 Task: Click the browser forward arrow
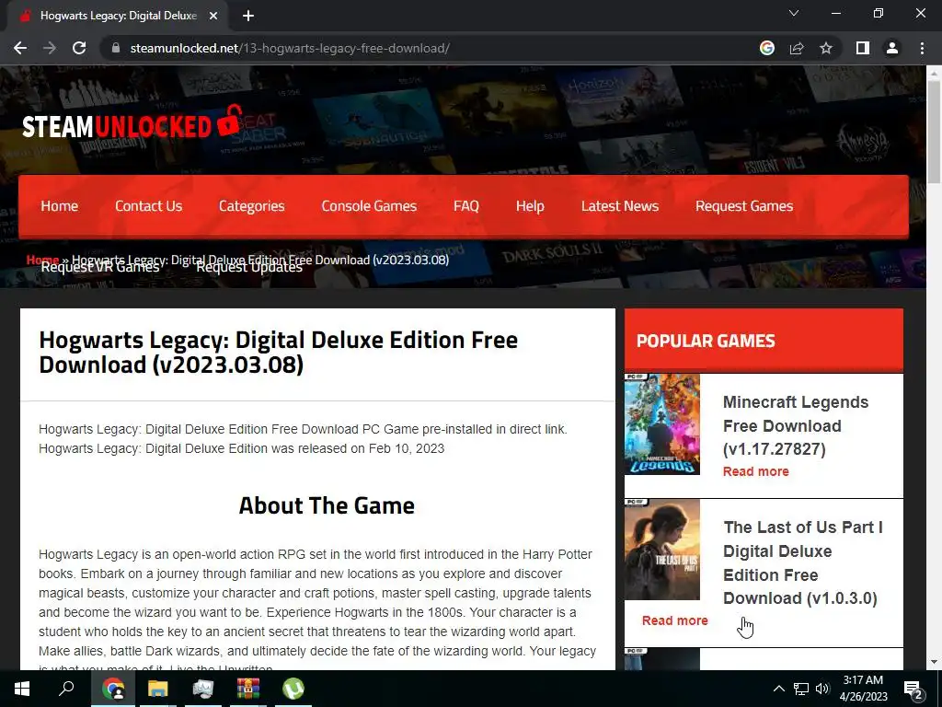tap(50, 48)
